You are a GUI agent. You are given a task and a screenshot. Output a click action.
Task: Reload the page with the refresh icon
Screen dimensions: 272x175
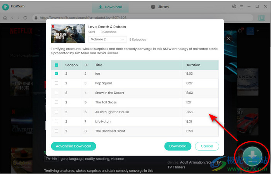pyautogui.click(x=25, y=18)
